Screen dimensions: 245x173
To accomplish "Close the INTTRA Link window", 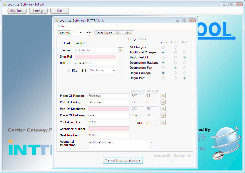I will click(192, 20).
